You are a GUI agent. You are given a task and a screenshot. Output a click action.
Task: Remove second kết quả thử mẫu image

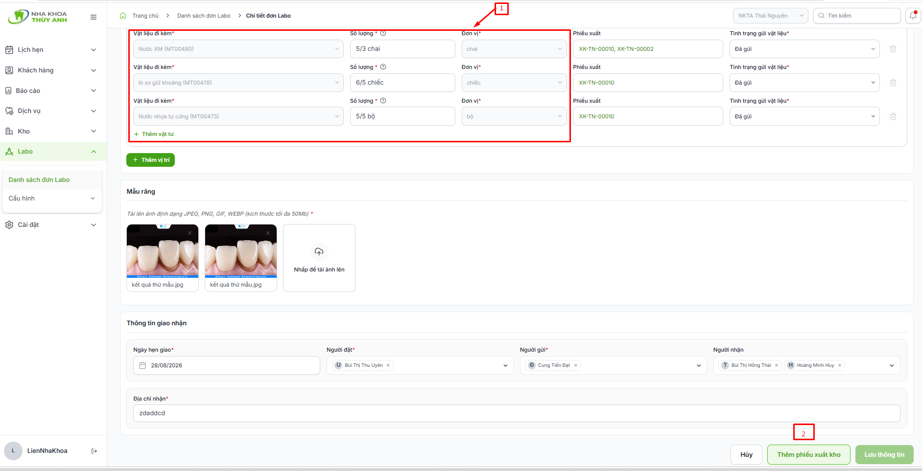(x=268, y=233)
